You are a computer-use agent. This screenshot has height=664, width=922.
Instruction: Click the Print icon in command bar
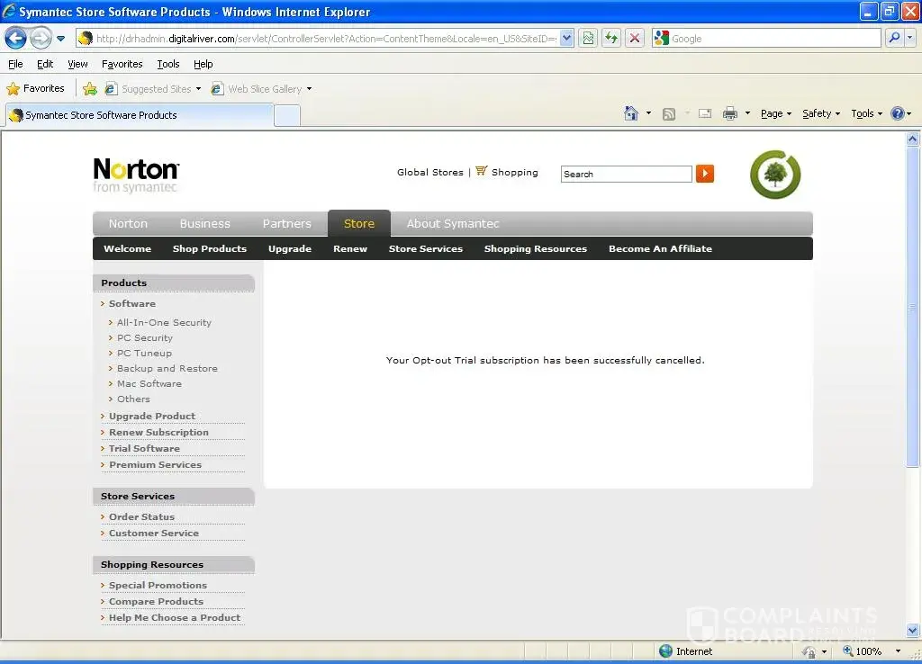pyautogui.click(x=730, y=113)
